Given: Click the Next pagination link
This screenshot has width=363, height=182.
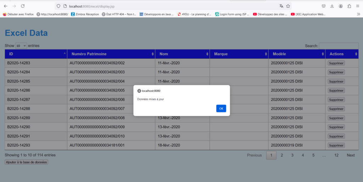Looking at the screenshot, I should point(351,155).
